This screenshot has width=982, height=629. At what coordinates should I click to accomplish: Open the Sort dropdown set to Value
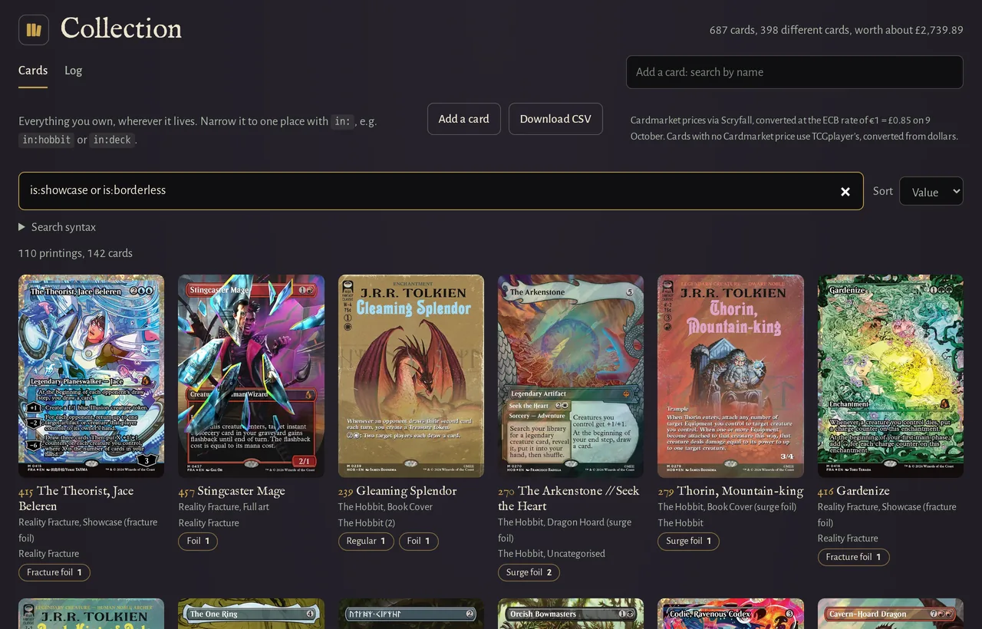[931, 192]
